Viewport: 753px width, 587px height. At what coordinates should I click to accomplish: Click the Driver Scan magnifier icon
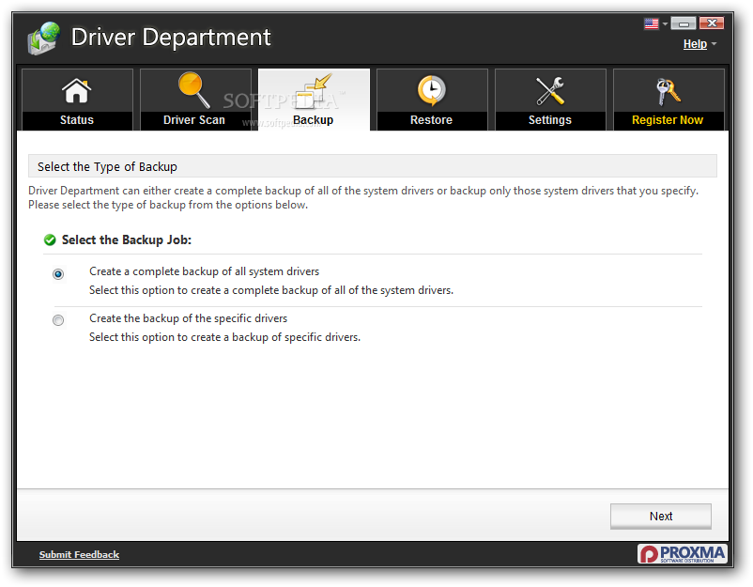pos(194,90)
